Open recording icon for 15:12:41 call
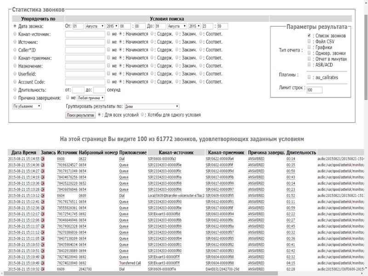This screenshot has width=368, height=276. point(43,202)
